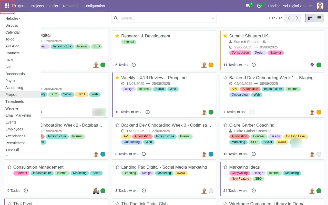This screenshot has height=205, width=328.
Task: Open CRM from the apps list
Action: tap(9, 60)
